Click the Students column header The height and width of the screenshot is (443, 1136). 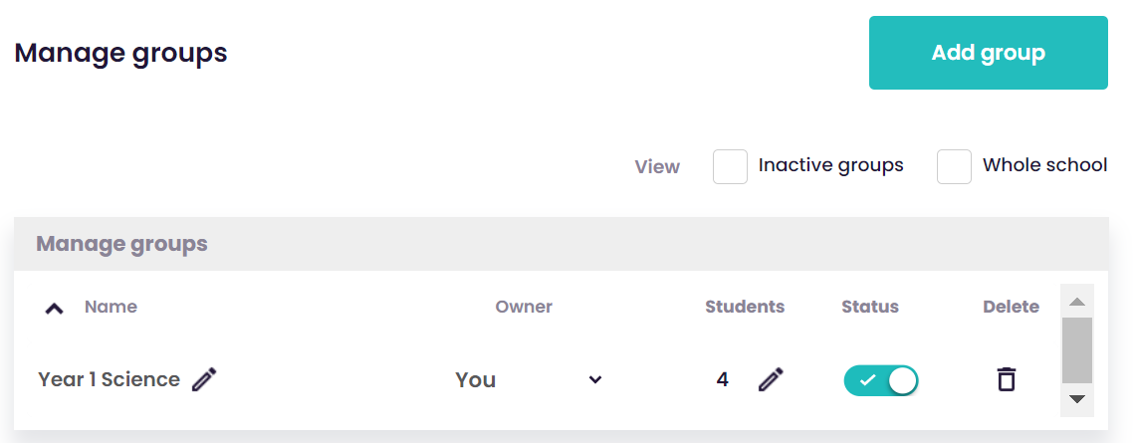coord(745,307)
